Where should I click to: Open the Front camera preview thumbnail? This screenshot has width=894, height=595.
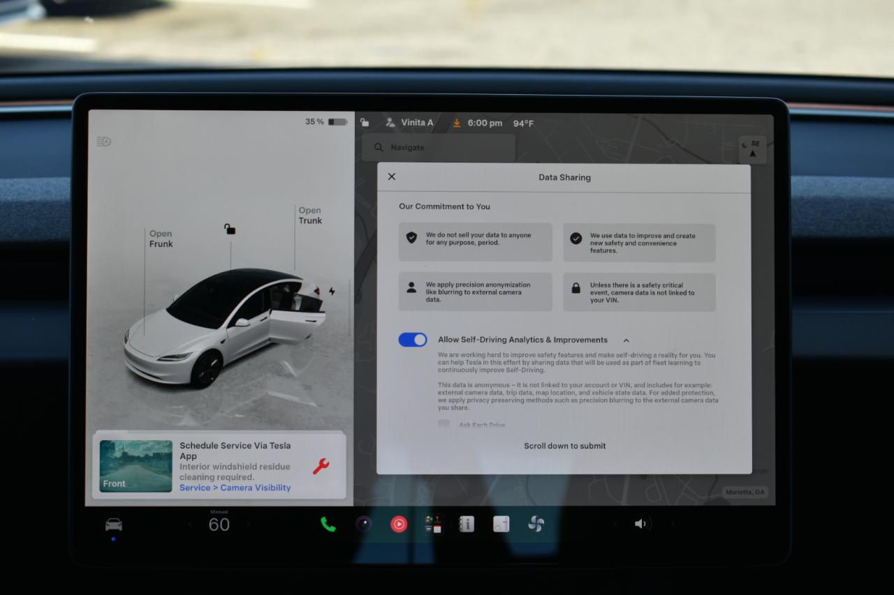[135, 466]
